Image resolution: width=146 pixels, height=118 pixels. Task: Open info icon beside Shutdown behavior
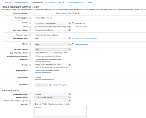click(30, 50)
